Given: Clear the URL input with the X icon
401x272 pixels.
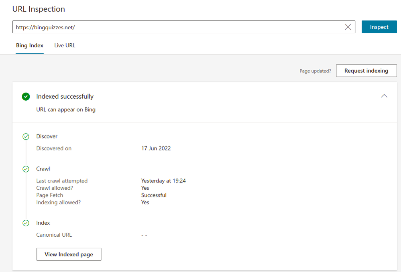Looking at the screenshot, I should click(x=348, y=27).
